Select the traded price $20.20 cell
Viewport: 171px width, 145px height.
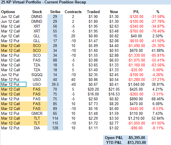(x=93, y=89)
